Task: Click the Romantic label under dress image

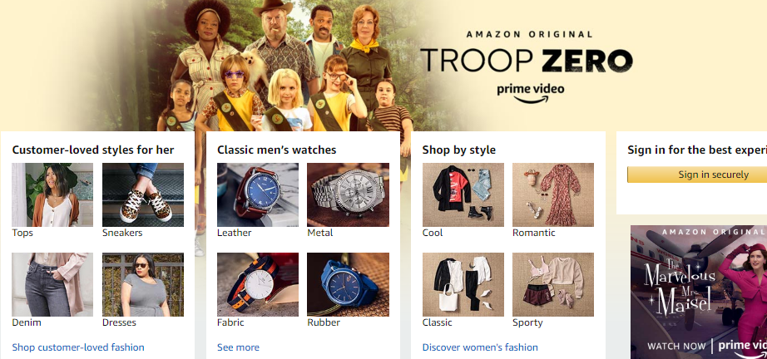Action: (534, 233)
